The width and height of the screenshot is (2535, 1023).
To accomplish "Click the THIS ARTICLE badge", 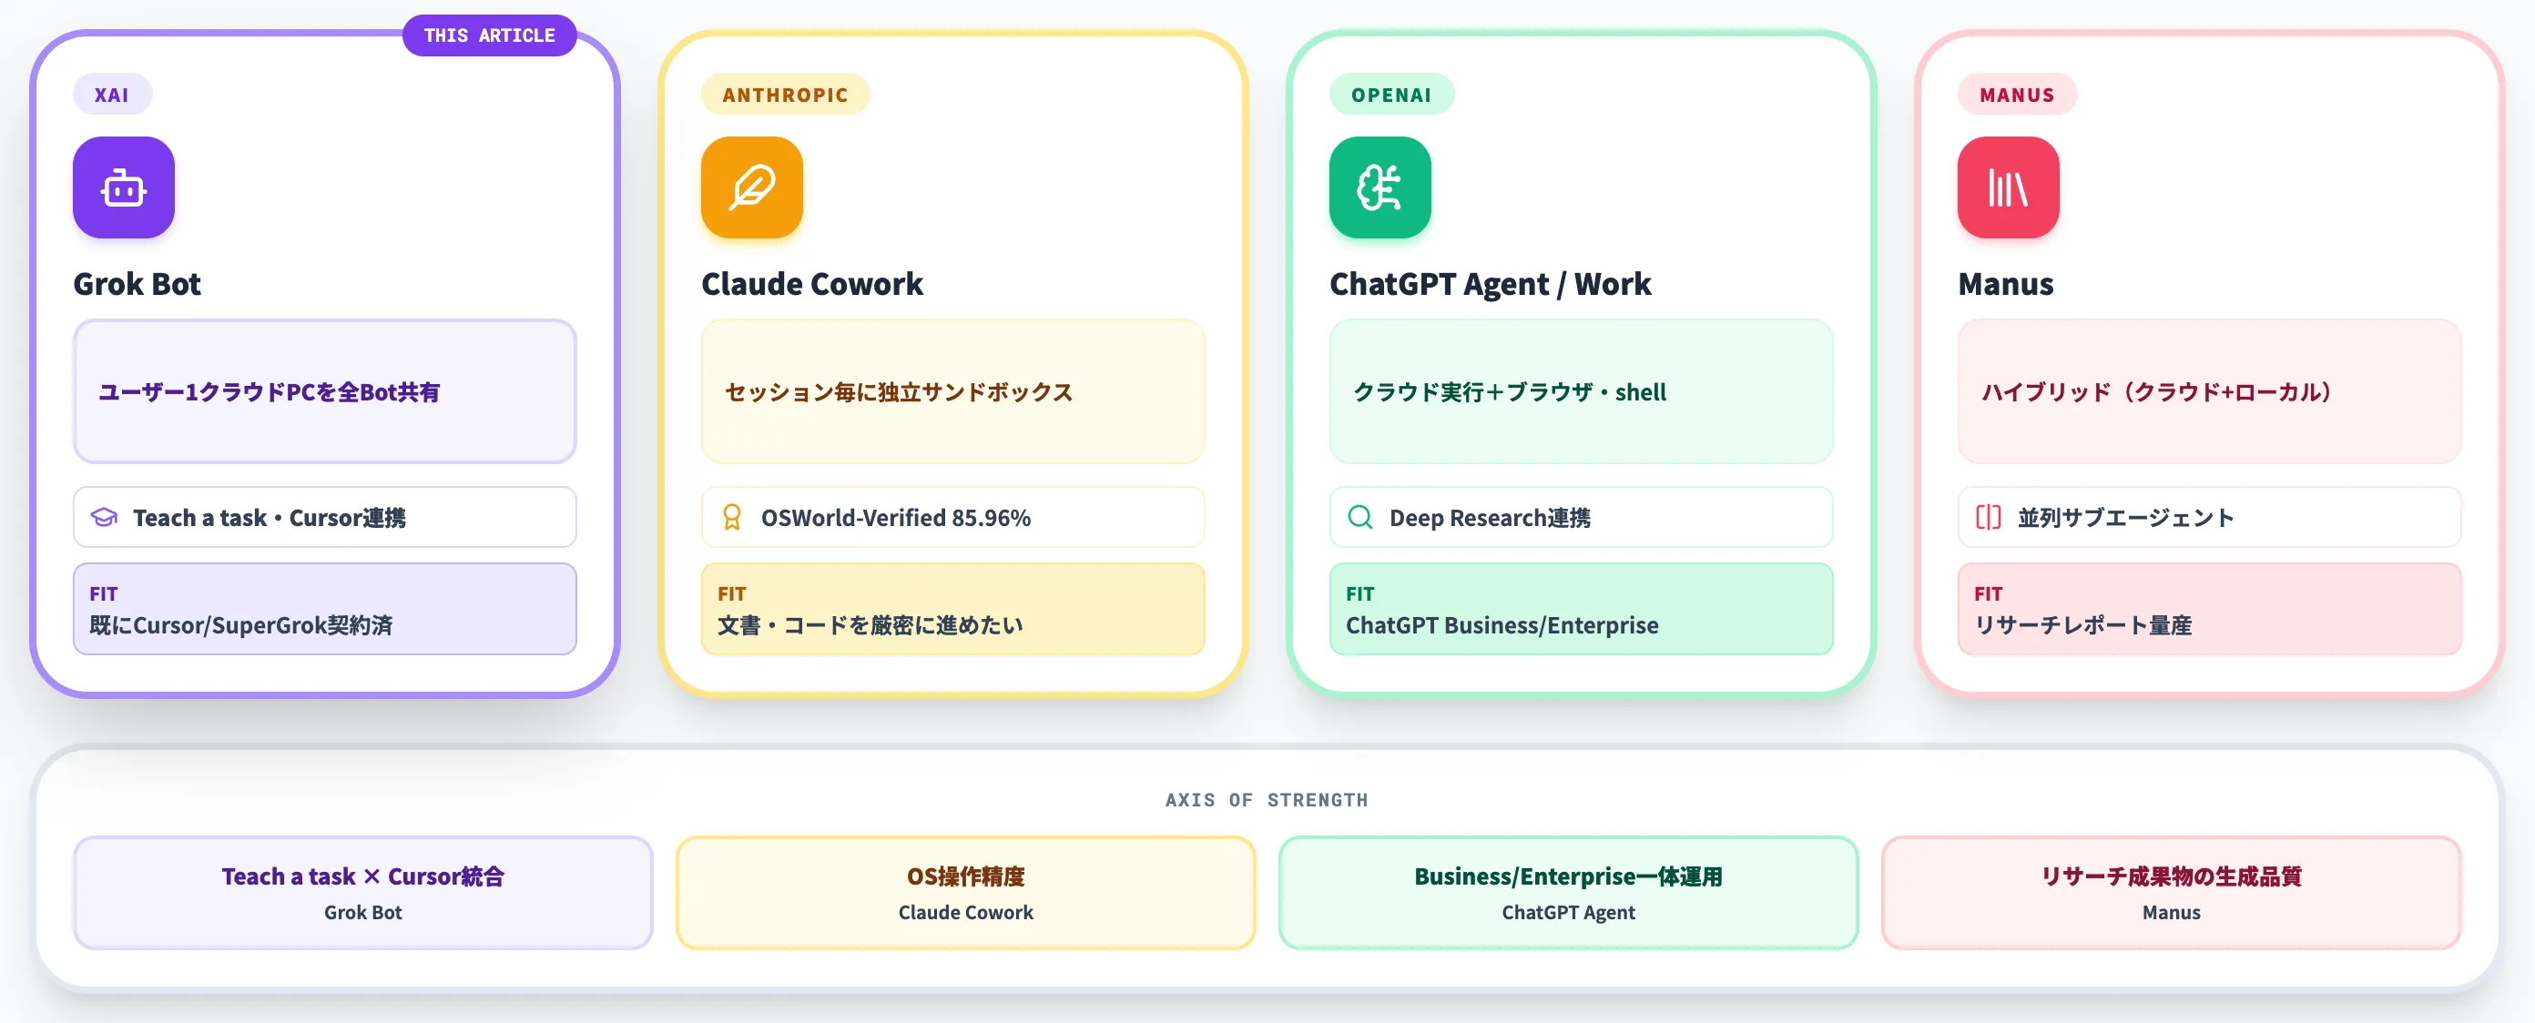I will pyautogui.click(x=489, y=35).
